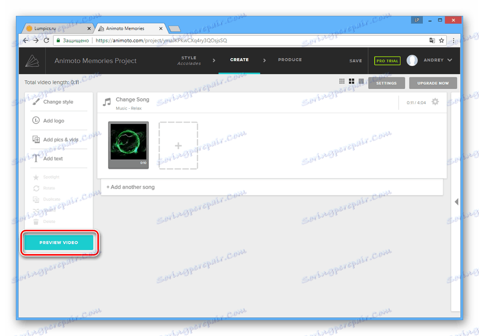Open the SETTINGS button

[x=387, y=83]
